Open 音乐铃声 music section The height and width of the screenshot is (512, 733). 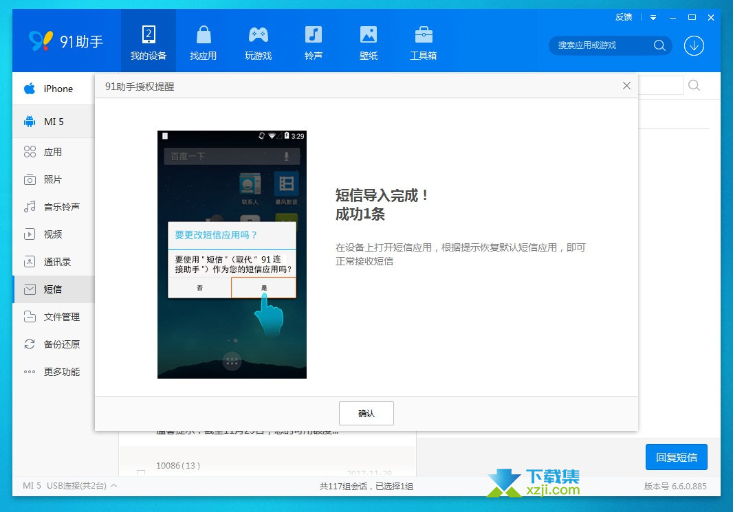click(54, 207)
